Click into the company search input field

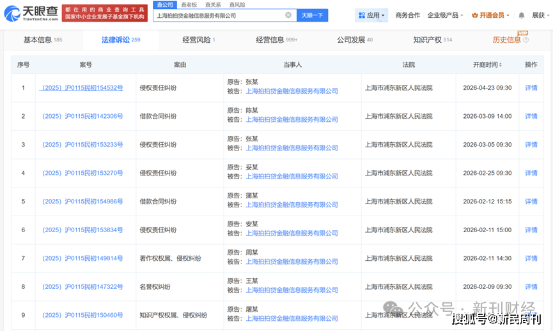pyautogui.click(x=217, y=15)
